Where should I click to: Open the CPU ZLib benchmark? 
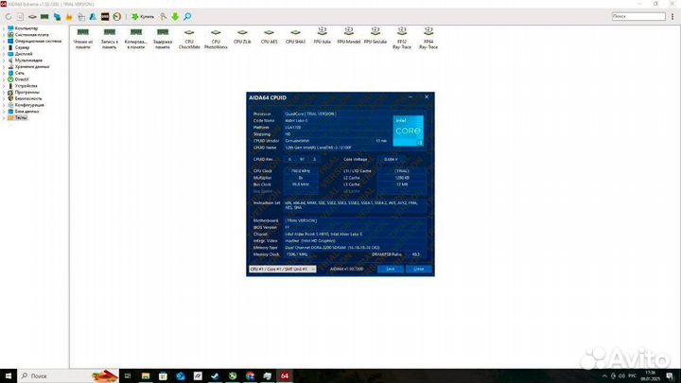[242, 37]
